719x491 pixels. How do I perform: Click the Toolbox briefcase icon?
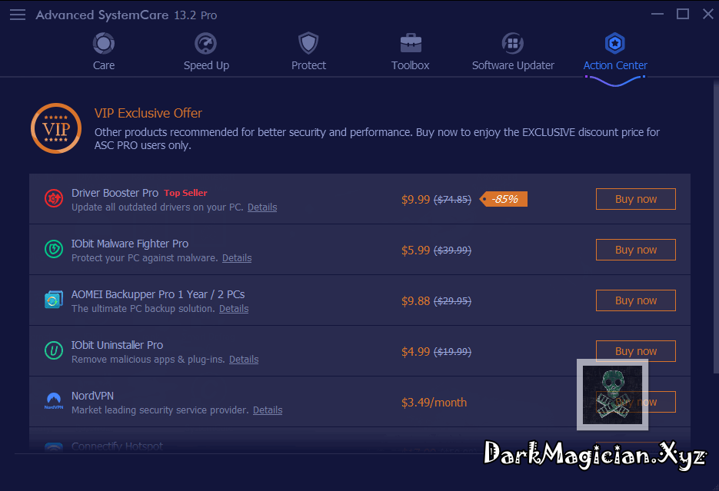coord(411,44)
